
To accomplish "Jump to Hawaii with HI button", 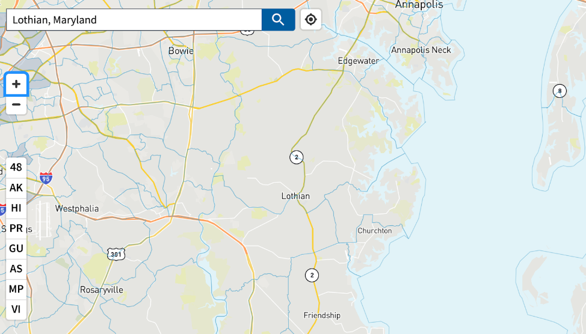I will [x=16, y=208].
